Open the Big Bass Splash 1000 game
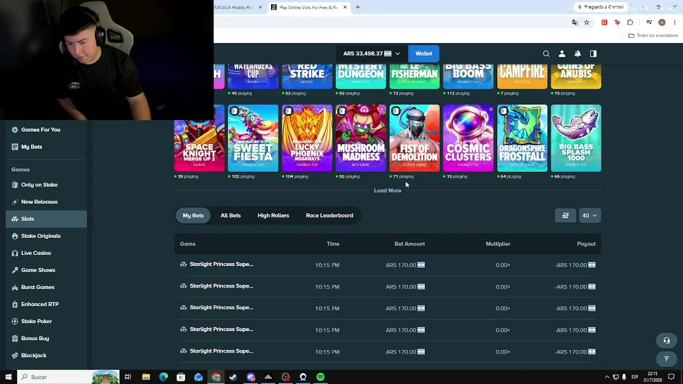The height and width of the screenshot is (384, 683). coord(576,138)
